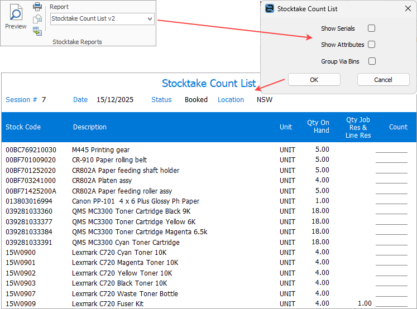
Task: Click description Canon PP-101 Glossy Ph Paper
Action: (136, 201)
